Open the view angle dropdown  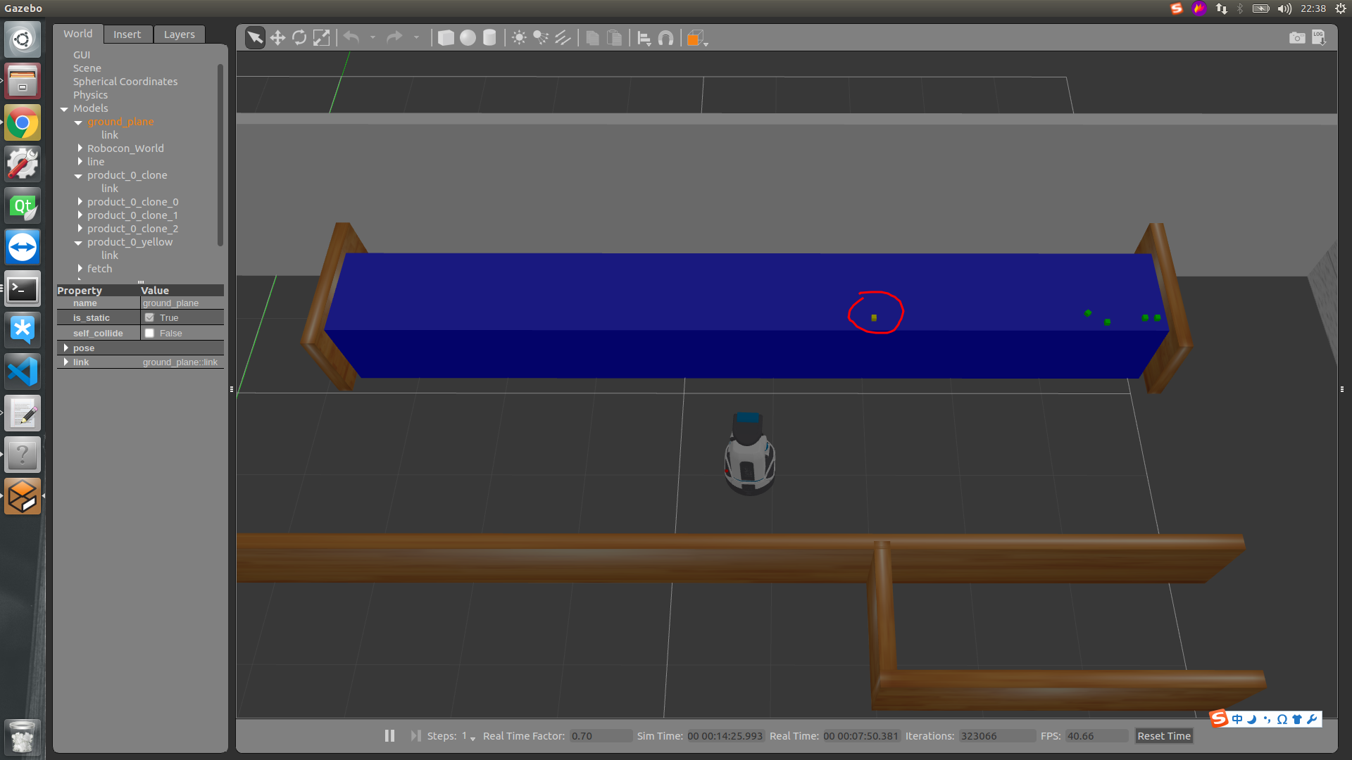[697, 39]
